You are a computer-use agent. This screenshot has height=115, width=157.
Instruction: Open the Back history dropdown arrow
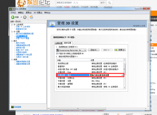(21, 17)
